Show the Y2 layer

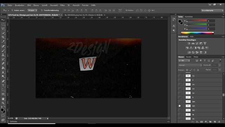pos(180,76)
